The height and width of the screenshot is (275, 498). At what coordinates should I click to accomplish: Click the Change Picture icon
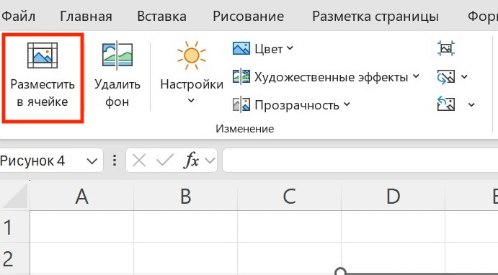tap(446, 77)
